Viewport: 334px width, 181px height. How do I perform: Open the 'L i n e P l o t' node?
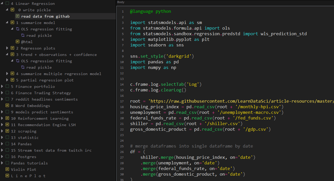(x=28, y=176)
